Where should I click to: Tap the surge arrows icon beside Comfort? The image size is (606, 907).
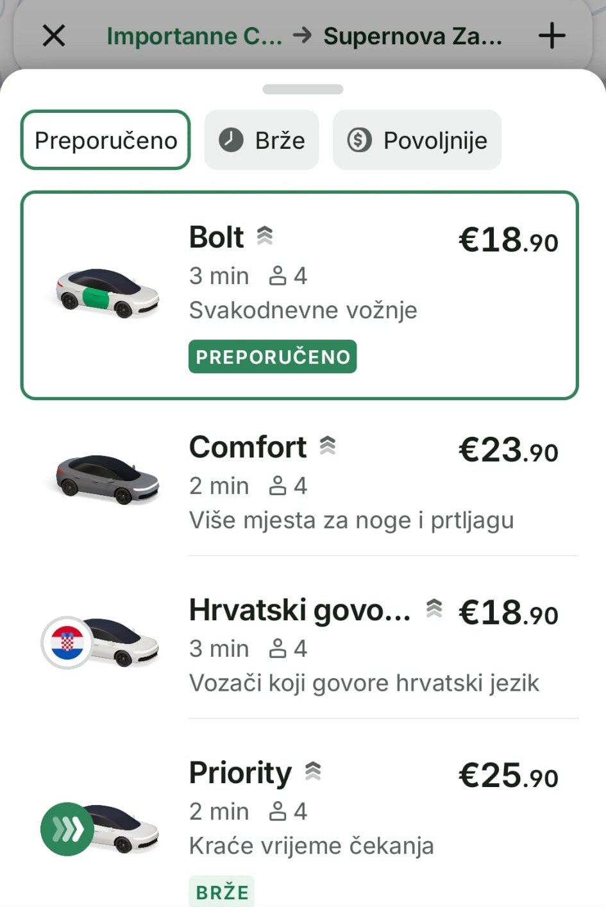click(x=328, y=446)
